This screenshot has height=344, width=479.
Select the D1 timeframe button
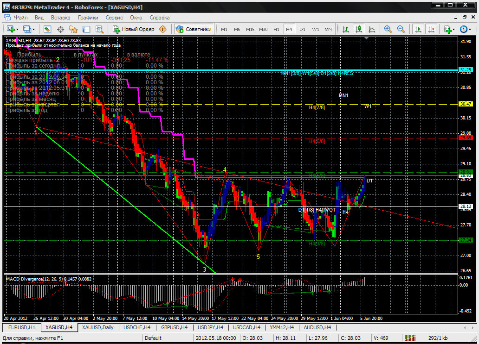coord(302,29)
